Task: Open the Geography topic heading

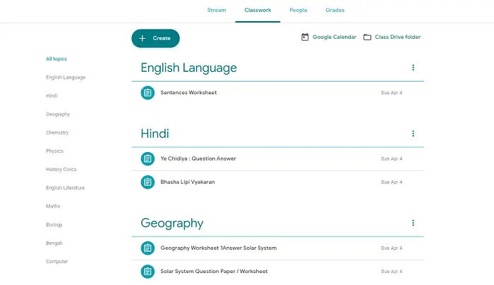Action: pyautogui.click(x=172, y=223)
